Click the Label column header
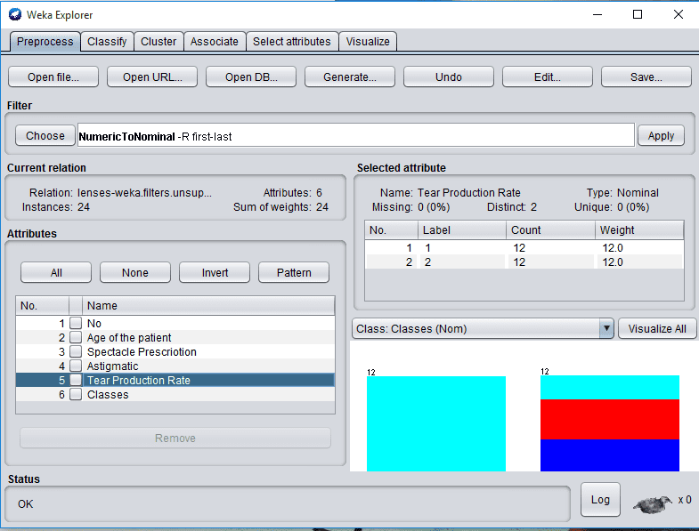699x531 pixels. tap(462, 229)
